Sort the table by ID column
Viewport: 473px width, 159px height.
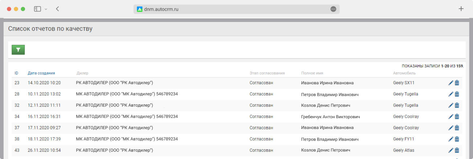point(16,73)
